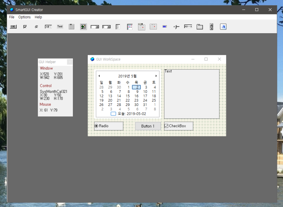Viewport: 283px width, 207px height.
Task: Open the Options menu
Action: coord(24,17)
